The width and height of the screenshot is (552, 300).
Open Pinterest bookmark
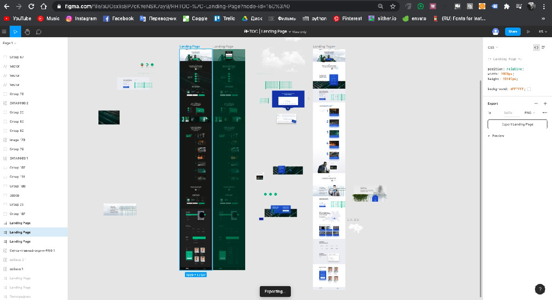348,18
